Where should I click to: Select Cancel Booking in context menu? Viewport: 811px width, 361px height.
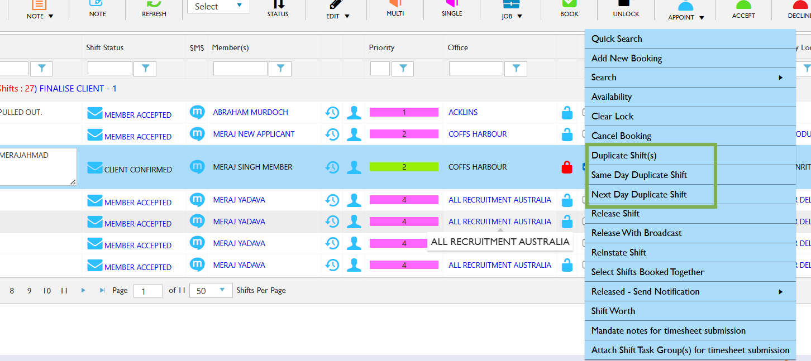[621, 136]
